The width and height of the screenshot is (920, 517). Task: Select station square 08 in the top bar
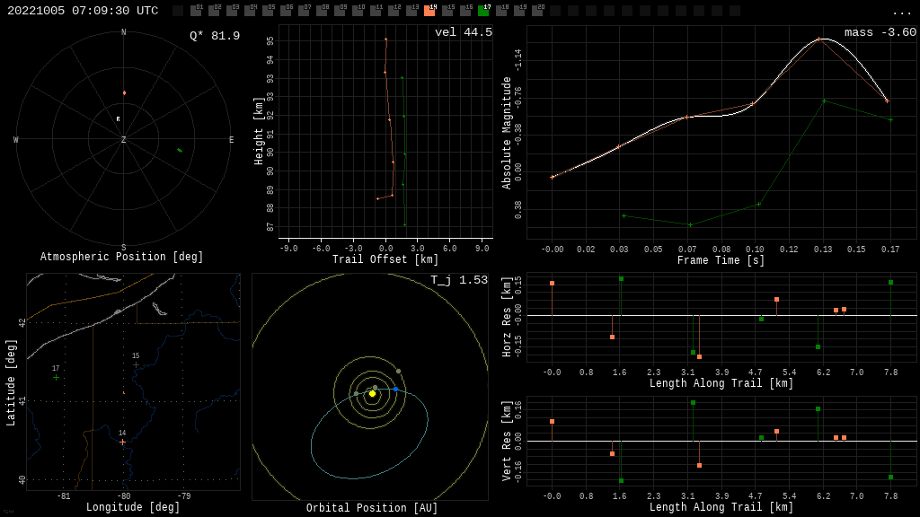pyautogui.click(x=322, y=11)
